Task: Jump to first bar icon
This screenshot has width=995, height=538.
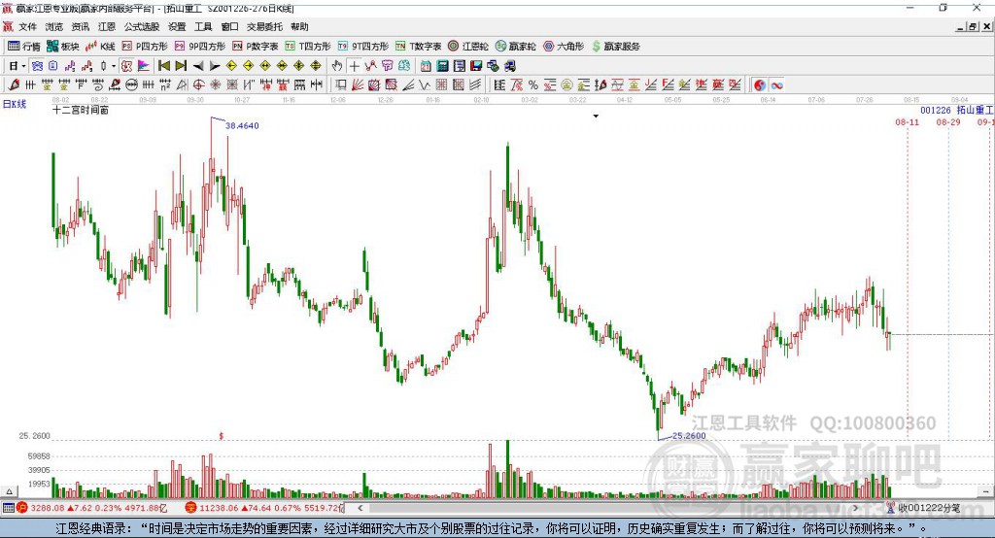Action: pyautogui.click(x=163, y=66)
